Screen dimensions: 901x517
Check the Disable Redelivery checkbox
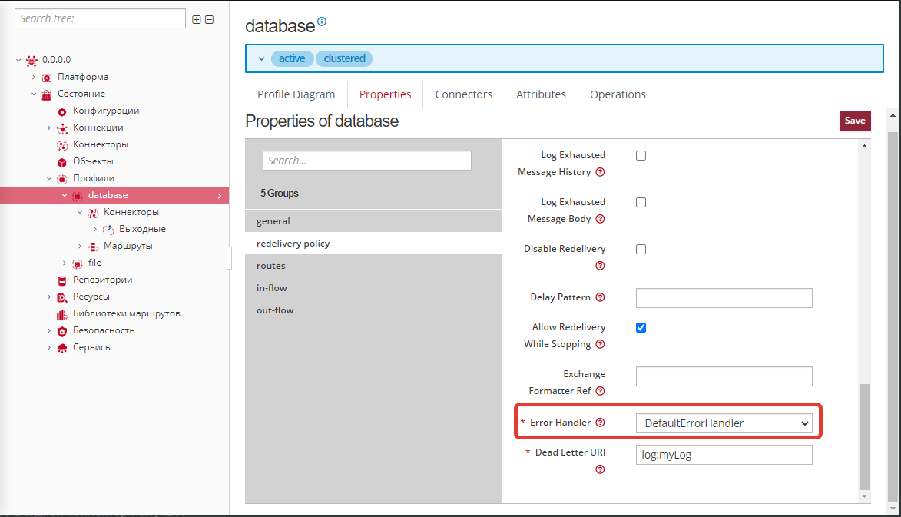pyautogui.click(x=641, y=249)
